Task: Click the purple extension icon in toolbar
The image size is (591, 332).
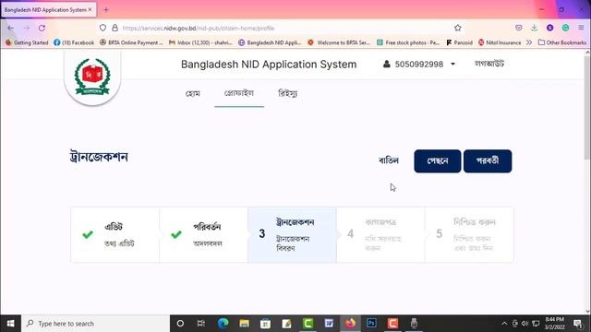Action: pyautogui.click(x=550, y=28)
